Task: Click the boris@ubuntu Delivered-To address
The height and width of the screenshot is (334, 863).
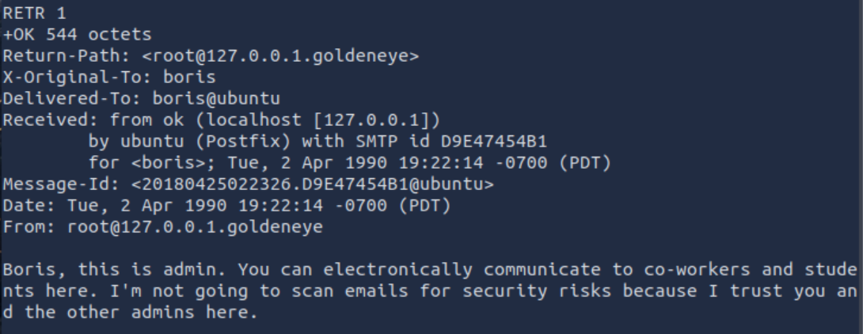Action: pyautogui.click(x=222, y=98)
